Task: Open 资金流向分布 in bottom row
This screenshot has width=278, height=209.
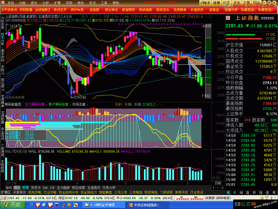Action: 68,192
